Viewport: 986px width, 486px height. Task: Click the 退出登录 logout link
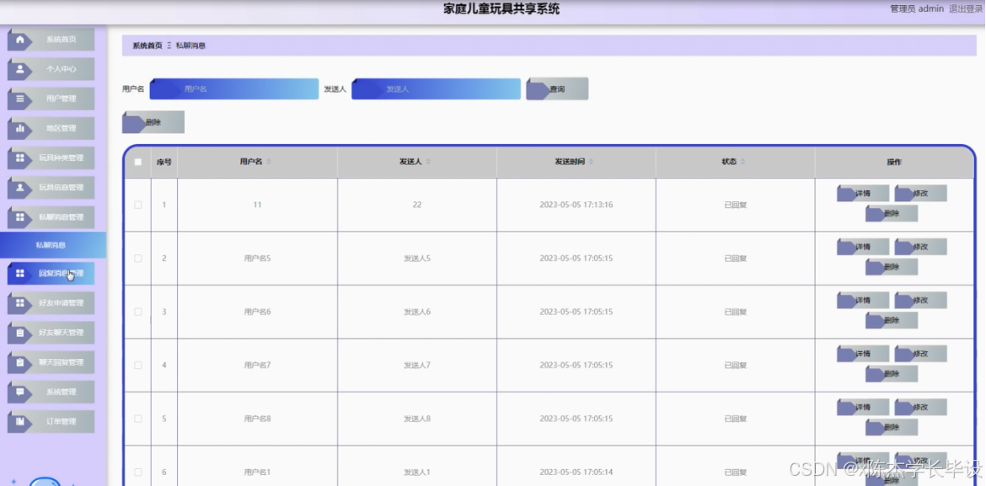pyautogui.click(x=965, y=8)
